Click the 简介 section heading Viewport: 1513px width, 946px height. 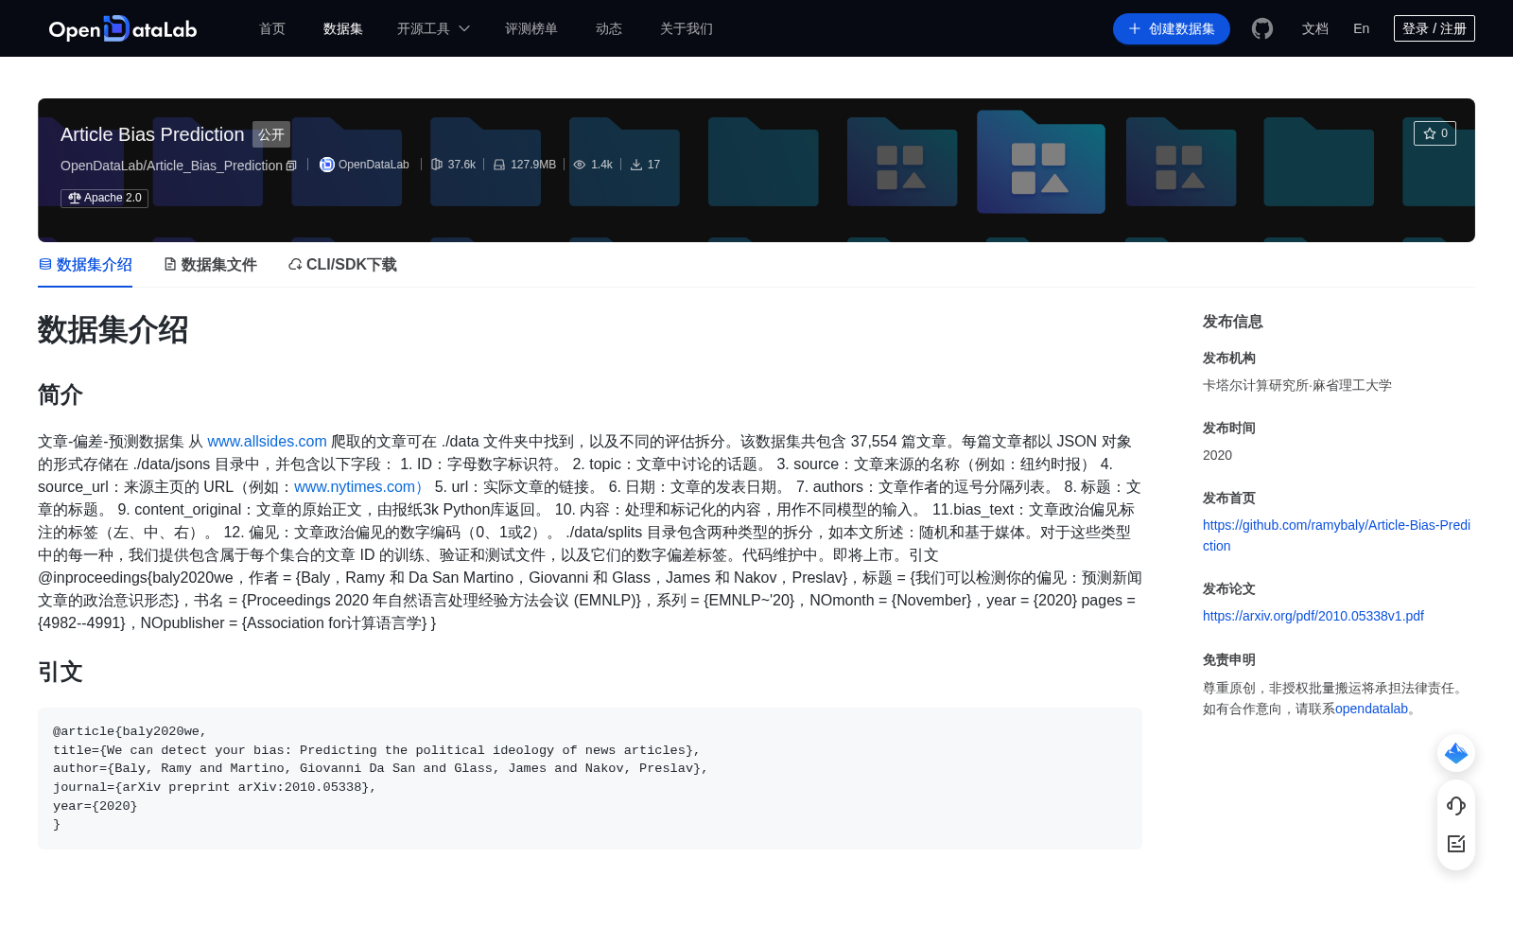tap(61, 394)
